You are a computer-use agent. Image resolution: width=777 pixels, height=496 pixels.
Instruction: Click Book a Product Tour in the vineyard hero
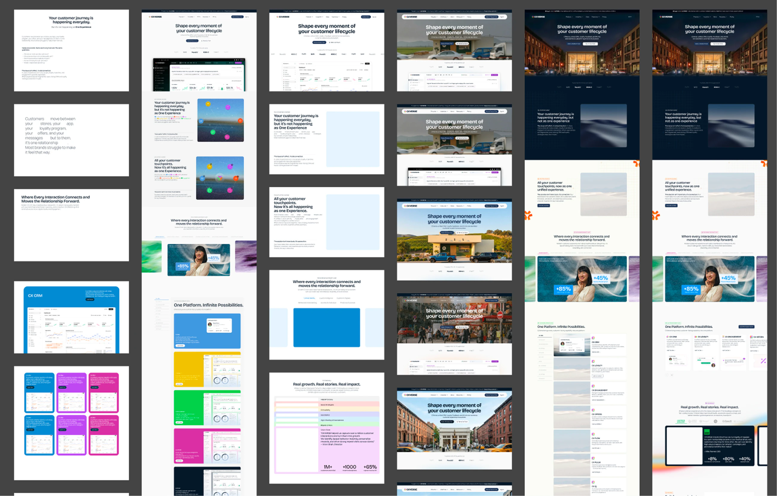pos(447,233)
